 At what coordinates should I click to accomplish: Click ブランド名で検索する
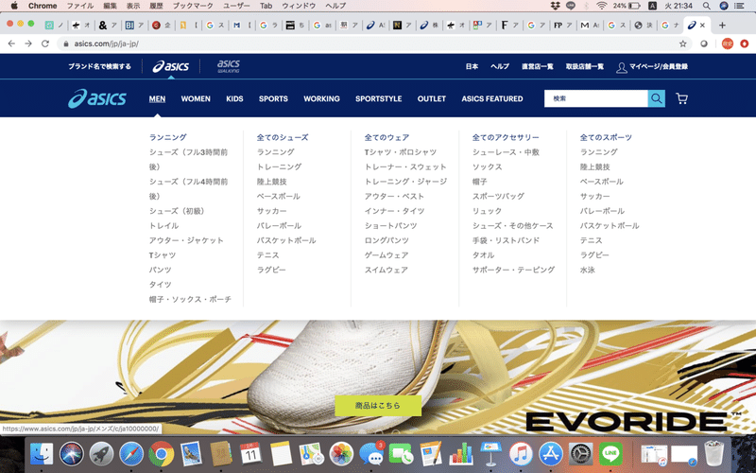99,66
